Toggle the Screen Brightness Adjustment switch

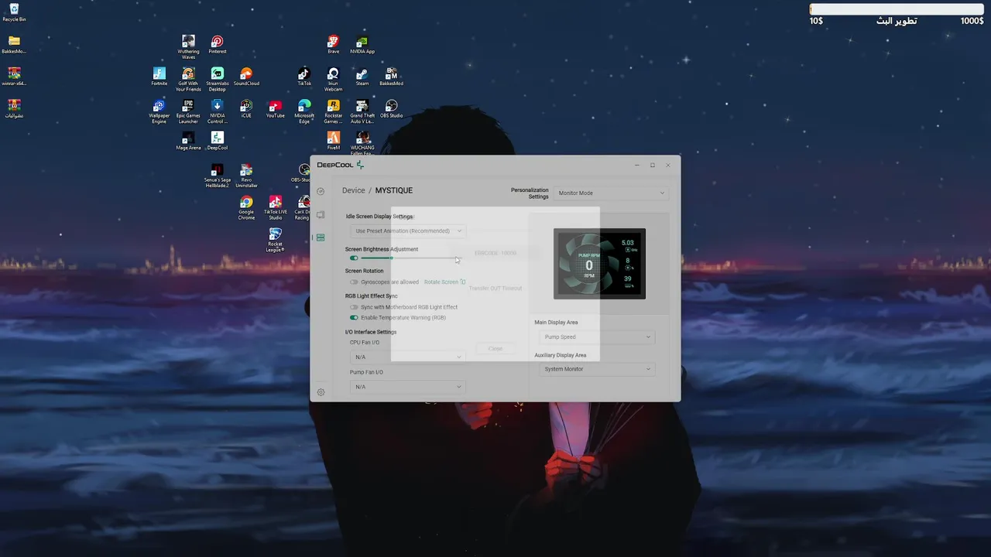point(354,258)
